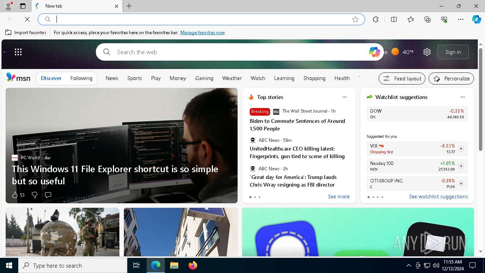Open the Health category
Viewport: 485px width, 273px height.
(x=342, y=78)
